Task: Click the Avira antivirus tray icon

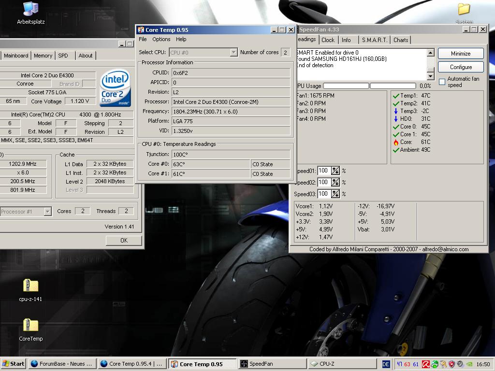Action: (x=425, y=364)
